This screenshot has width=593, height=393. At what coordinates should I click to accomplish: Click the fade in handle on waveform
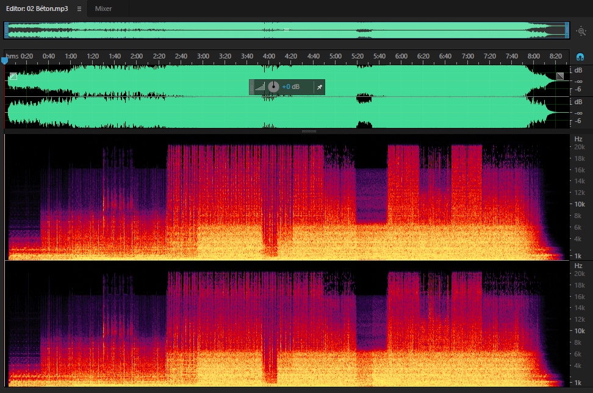[13, 76]
